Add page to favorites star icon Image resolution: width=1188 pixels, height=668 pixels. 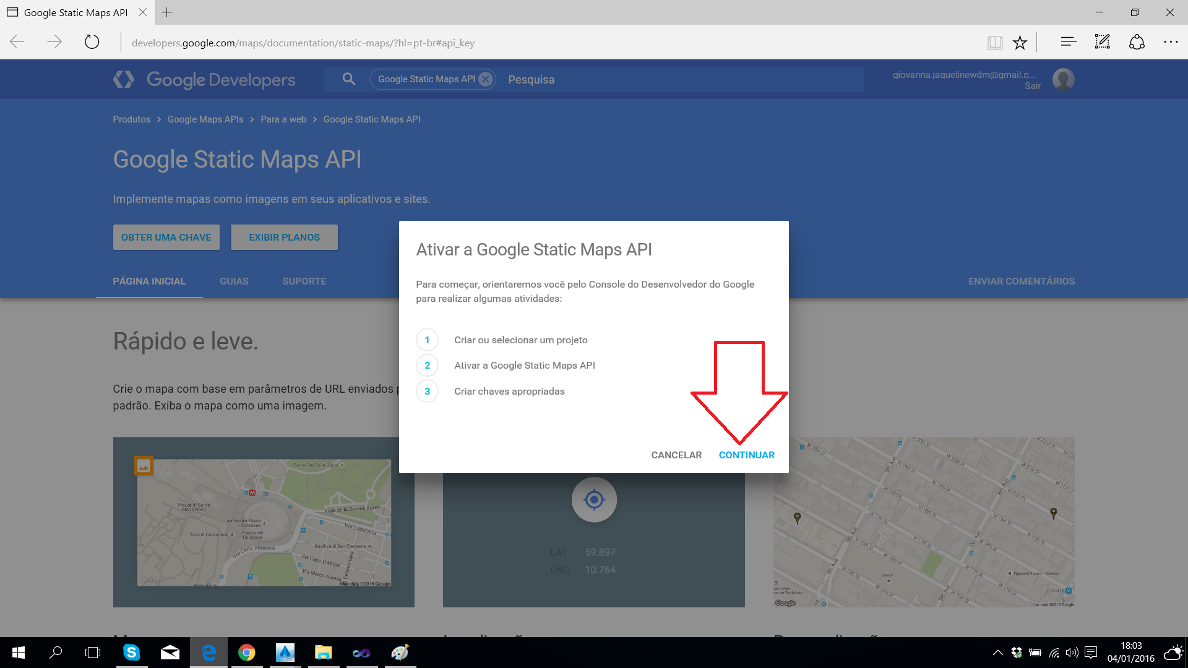click(x=1020, y=42)
